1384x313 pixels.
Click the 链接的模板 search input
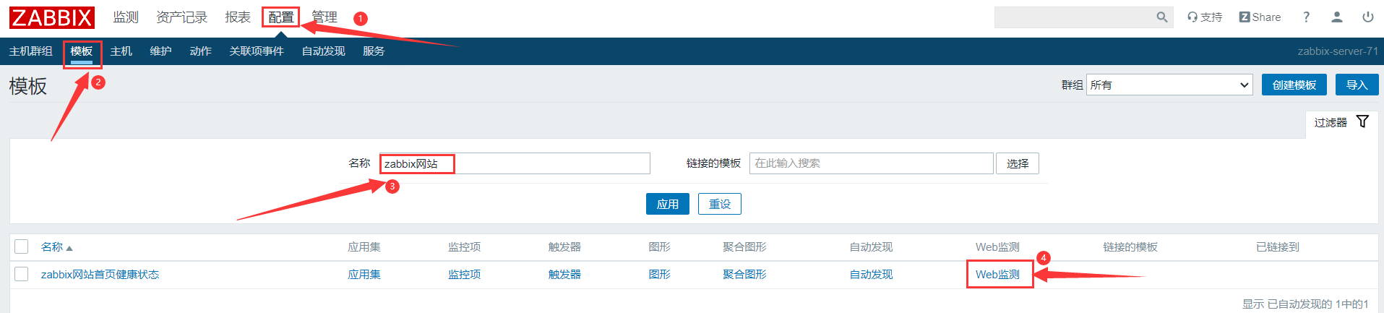tap(871, 163)
